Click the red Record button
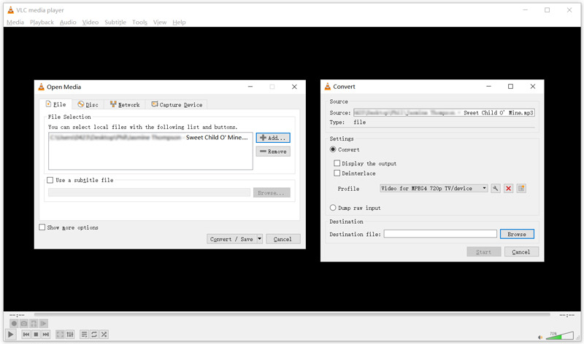 pos(14,324)
